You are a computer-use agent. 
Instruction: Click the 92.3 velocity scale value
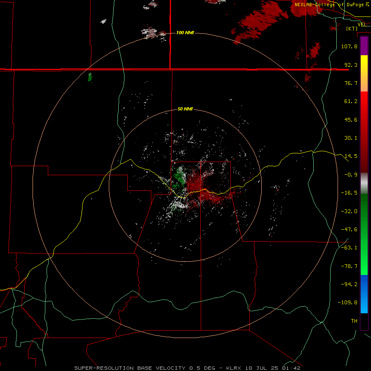pos(351,65)
